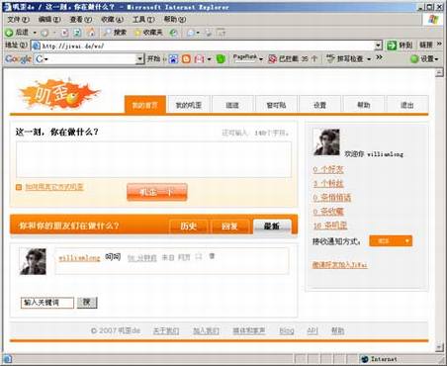Click the favorite star icon in williamlong's post
This screenshot has height=366, width=447.
[x=198, y=256]
